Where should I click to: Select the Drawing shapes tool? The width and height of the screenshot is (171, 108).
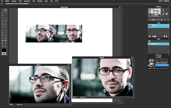tap(6, 27)
